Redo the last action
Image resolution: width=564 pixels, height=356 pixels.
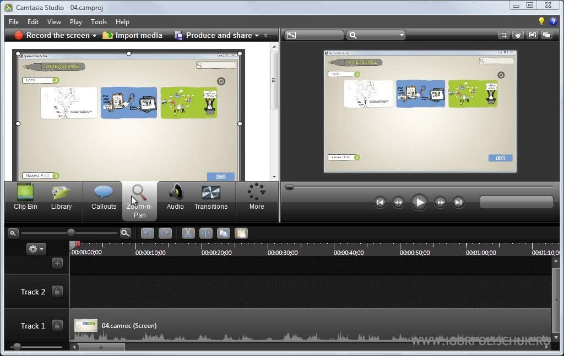[x=165, y=233]
